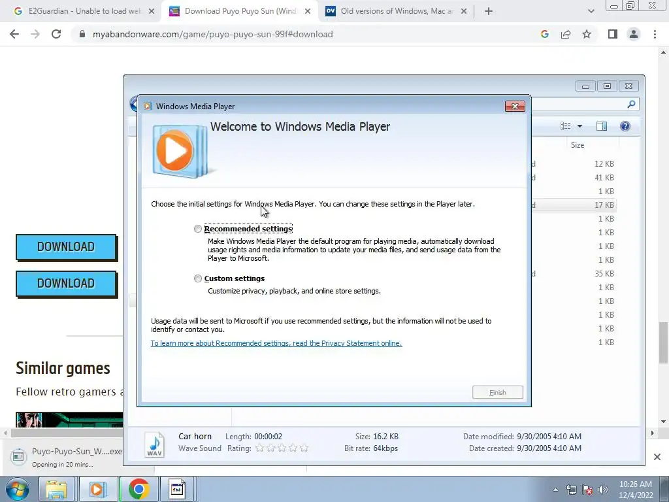Click the Finish button in Media Player setup
This screenshot has width=669, height=502.
tap(497, 392)
